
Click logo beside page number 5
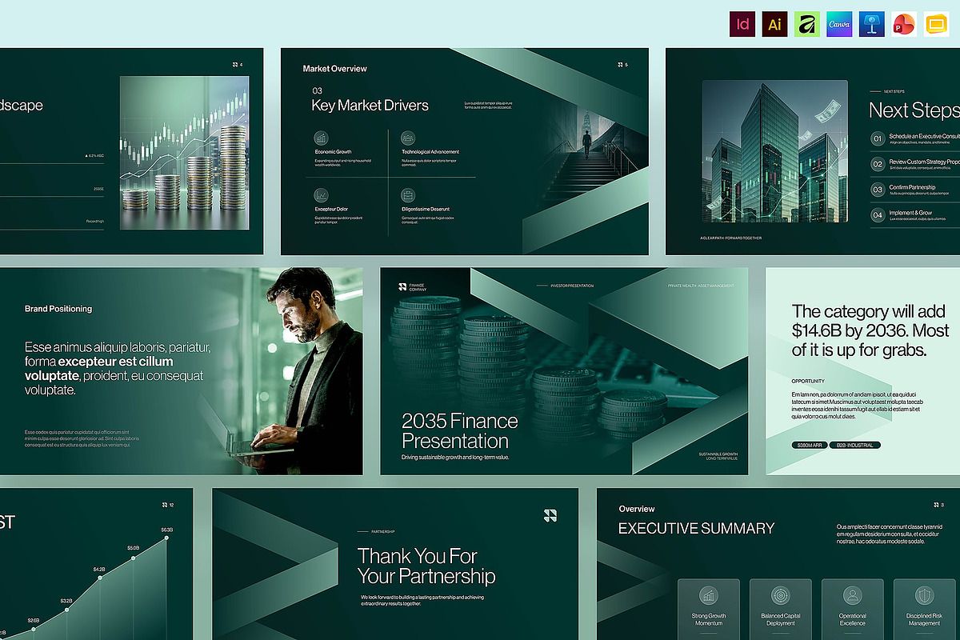618,65
